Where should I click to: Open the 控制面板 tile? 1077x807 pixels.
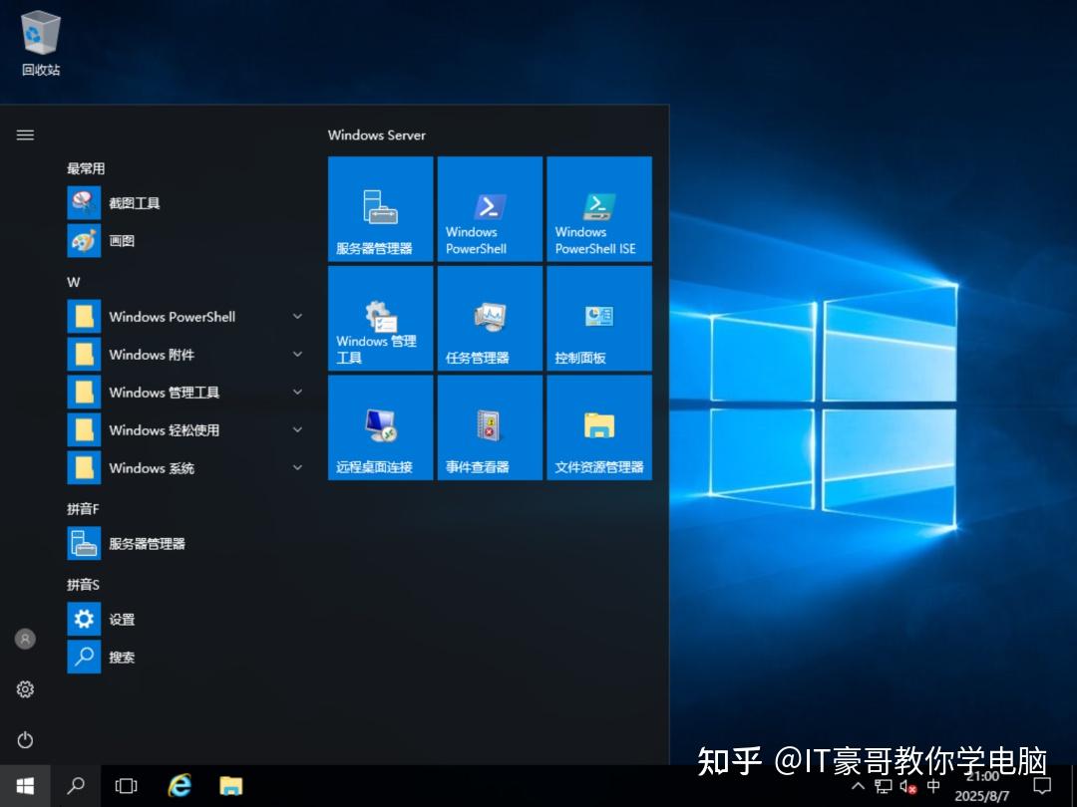(x=599, y=318)
